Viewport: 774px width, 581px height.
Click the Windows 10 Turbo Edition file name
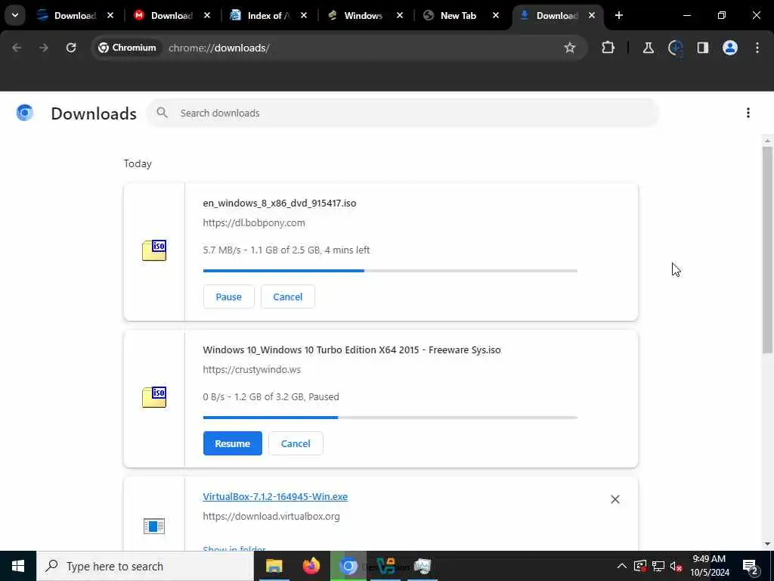pos(351,350)
